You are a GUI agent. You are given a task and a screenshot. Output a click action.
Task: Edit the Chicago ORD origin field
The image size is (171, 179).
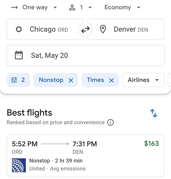[45, 29]
